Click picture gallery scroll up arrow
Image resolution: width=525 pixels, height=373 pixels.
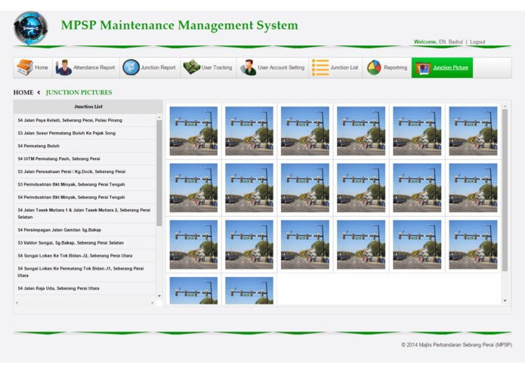tap(505, 106)
